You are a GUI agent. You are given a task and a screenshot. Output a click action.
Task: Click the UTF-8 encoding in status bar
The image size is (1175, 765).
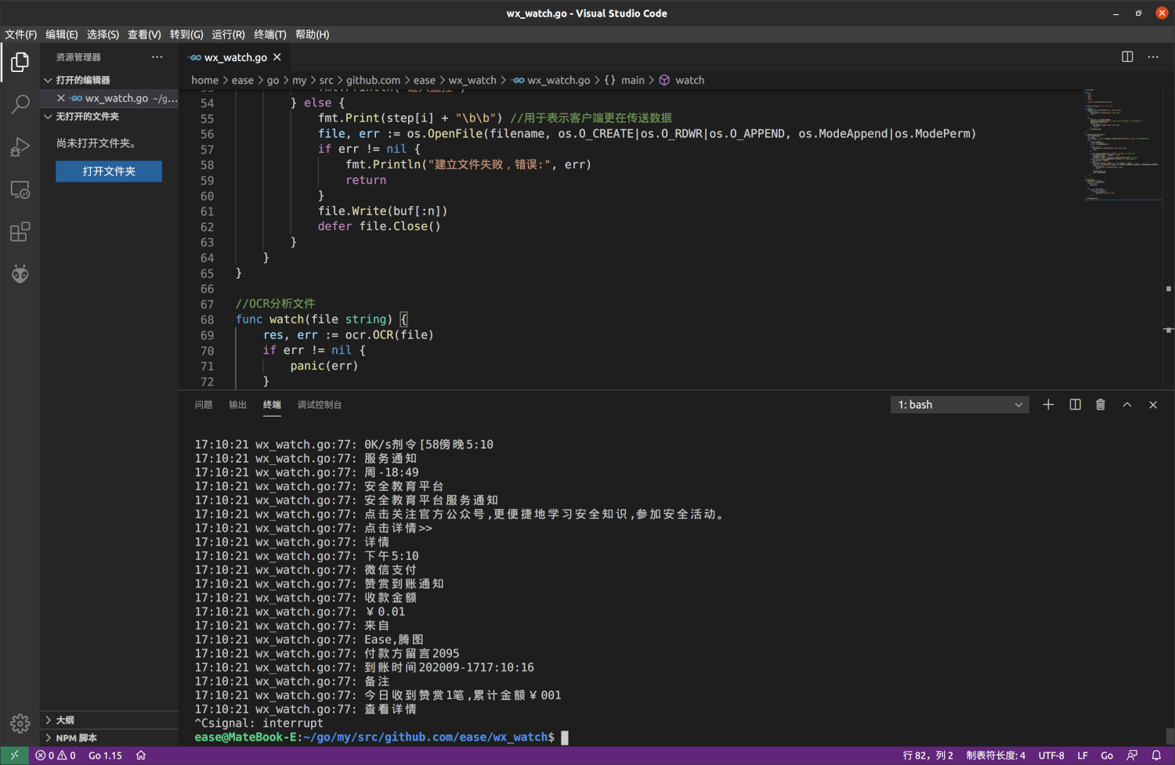coord(1051,756)
